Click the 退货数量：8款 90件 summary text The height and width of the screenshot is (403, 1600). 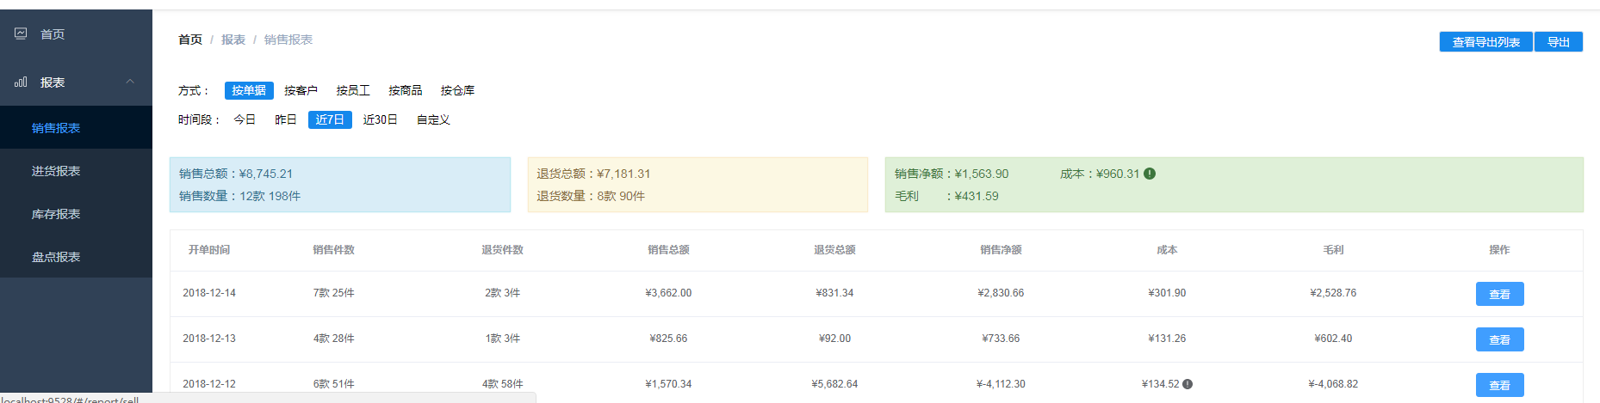click(591, 196)
